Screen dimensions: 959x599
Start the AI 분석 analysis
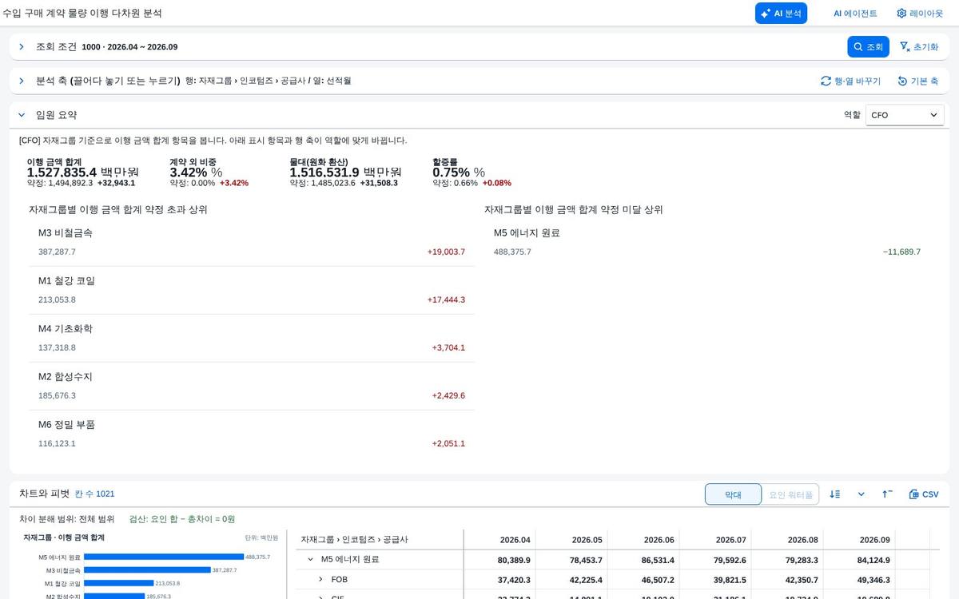coord(781,14)
